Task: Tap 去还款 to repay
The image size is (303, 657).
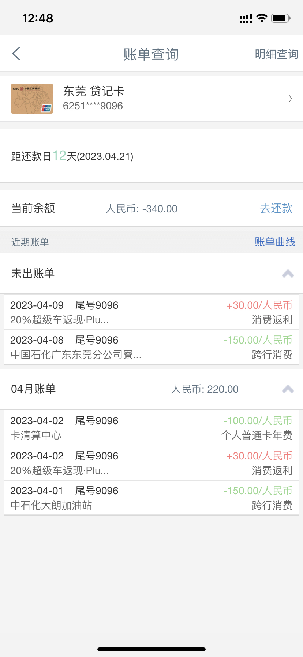Action: tap(276, 208)
